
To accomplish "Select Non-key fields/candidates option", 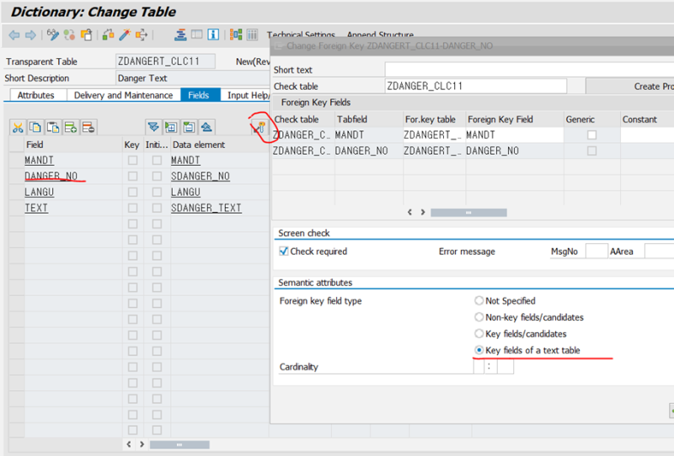I will coord(479,317).
